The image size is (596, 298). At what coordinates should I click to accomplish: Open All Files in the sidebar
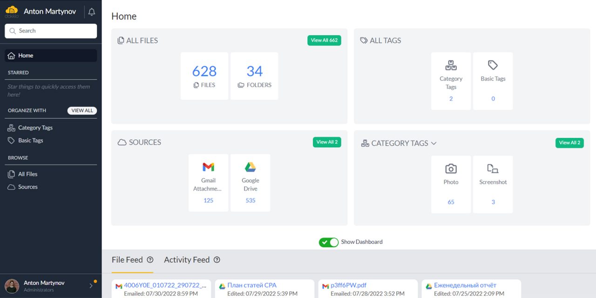point(27,174)
